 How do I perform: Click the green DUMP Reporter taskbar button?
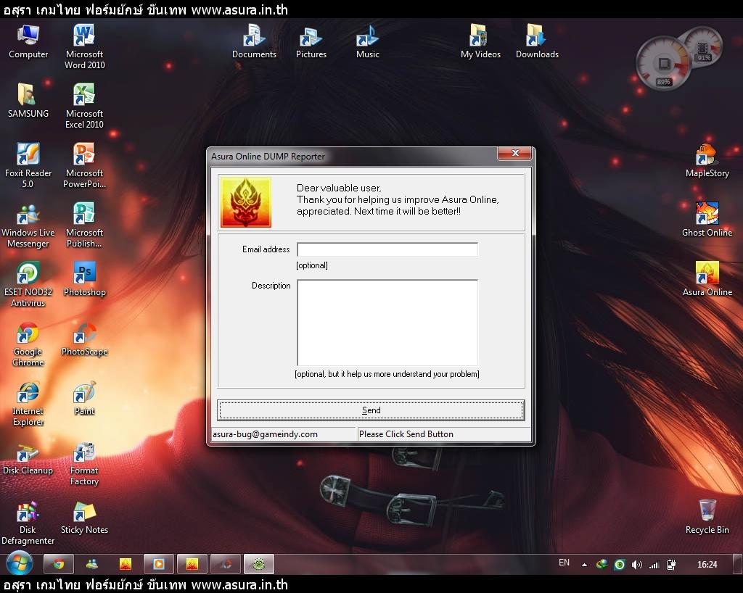(x=259, y=564)
